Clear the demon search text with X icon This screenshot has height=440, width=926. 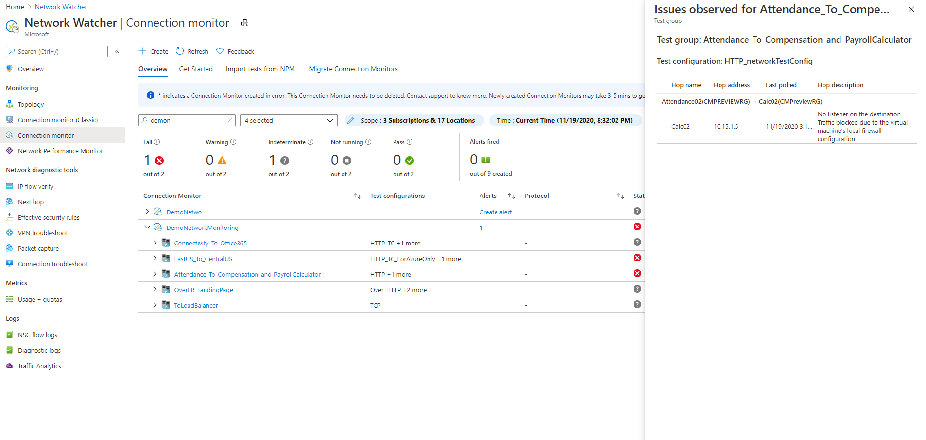[x=230, y=120]
